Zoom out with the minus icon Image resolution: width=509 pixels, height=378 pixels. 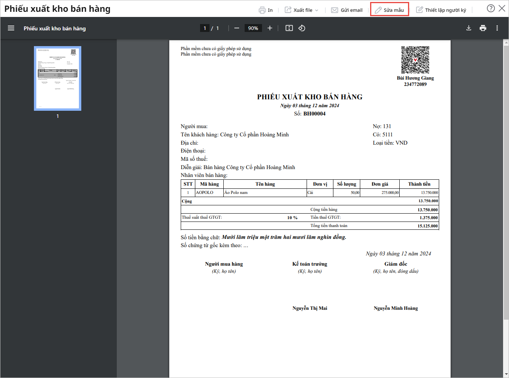click(x=237, y=28)
